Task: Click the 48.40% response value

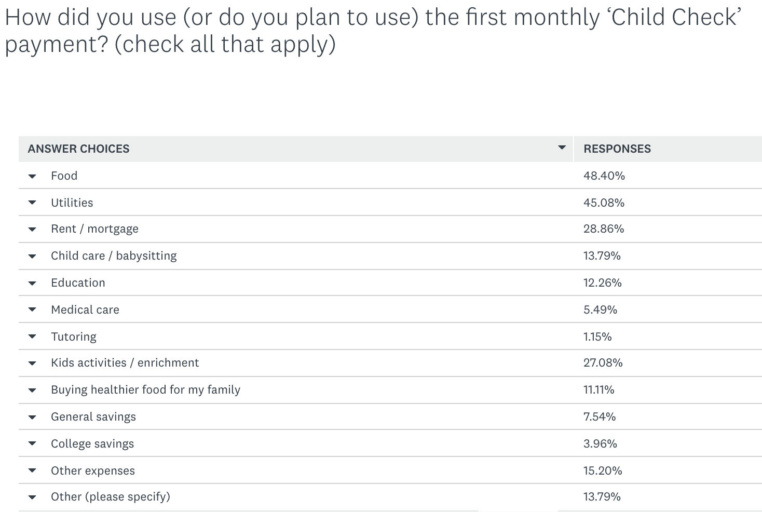Action: (x=604, y=176)
